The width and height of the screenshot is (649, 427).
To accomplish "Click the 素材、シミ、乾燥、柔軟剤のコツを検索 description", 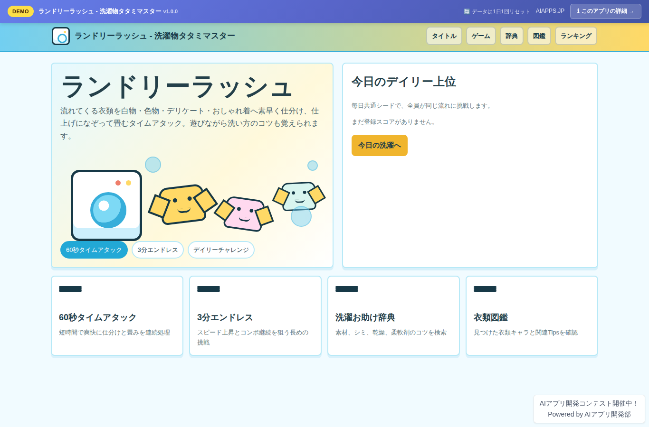I will 391,333.
